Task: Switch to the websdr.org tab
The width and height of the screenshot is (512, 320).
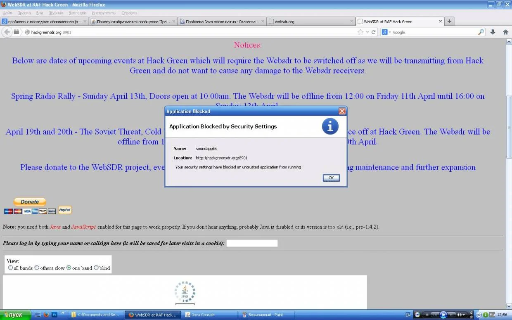Action: click(311, 21)
